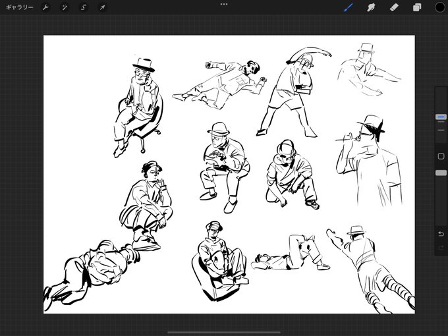Click the brush size slider handle

(441, 117)
